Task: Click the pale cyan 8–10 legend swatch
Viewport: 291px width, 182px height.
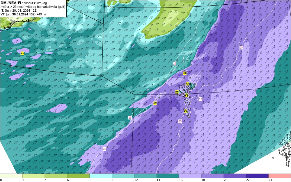Action: [101, 176]
